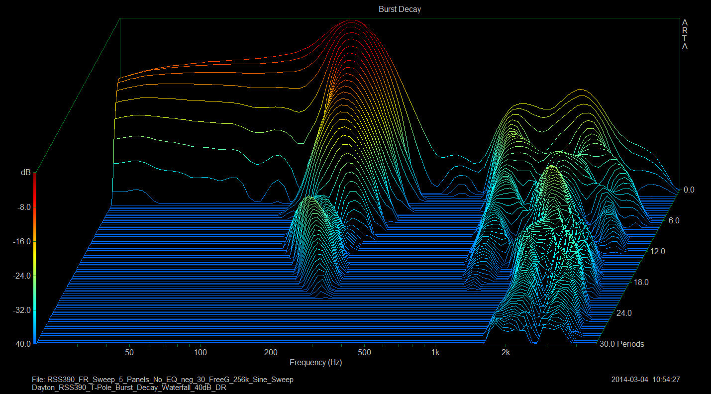Click the 0.0 periods axis label

(689, 190)
